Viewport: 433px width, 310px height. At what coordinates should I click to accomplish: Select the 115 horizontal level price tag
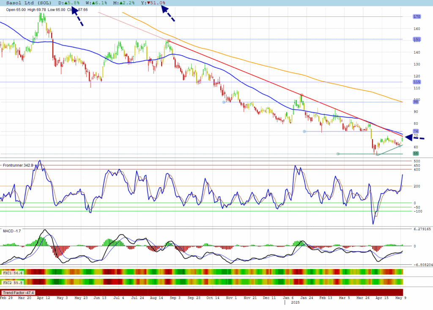(417, 82)
